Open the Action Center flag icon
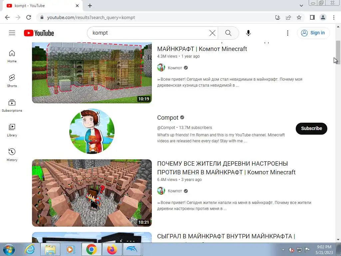 pos(307,250)
